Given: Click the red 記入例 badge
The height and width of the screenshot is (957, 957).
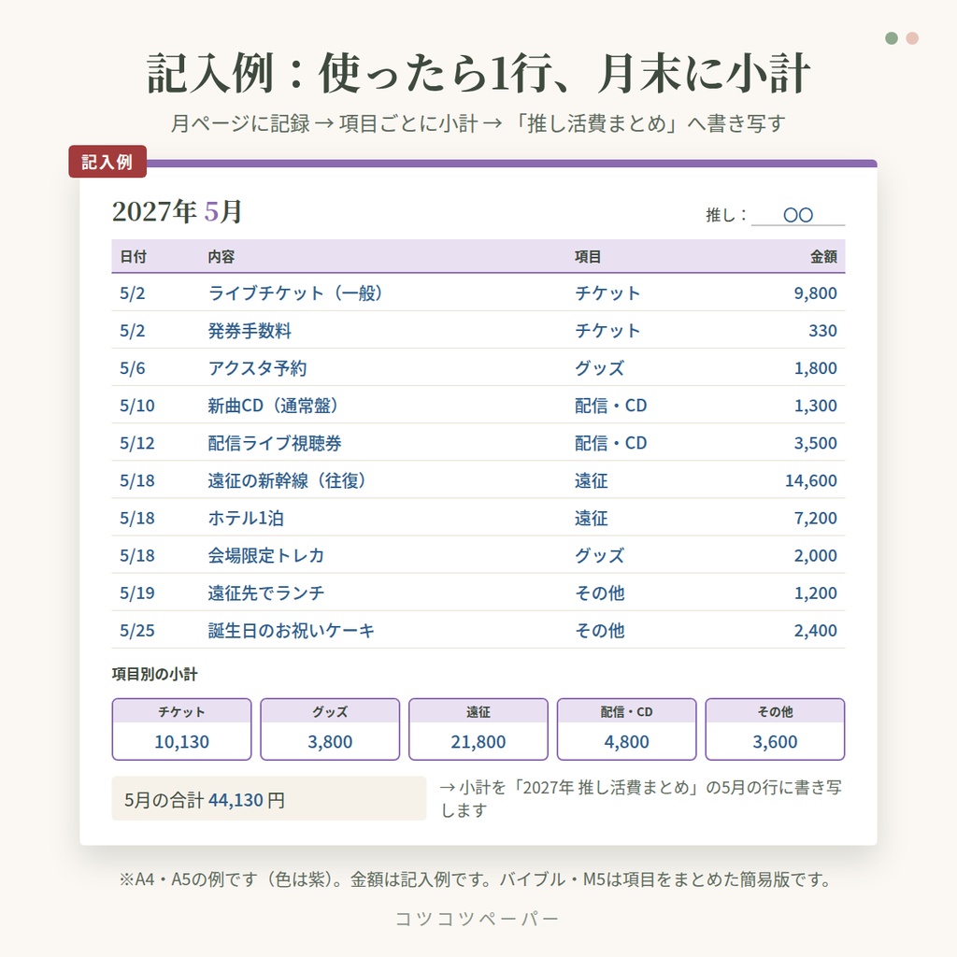Looking at the screenshot, I should coord(107,162).
